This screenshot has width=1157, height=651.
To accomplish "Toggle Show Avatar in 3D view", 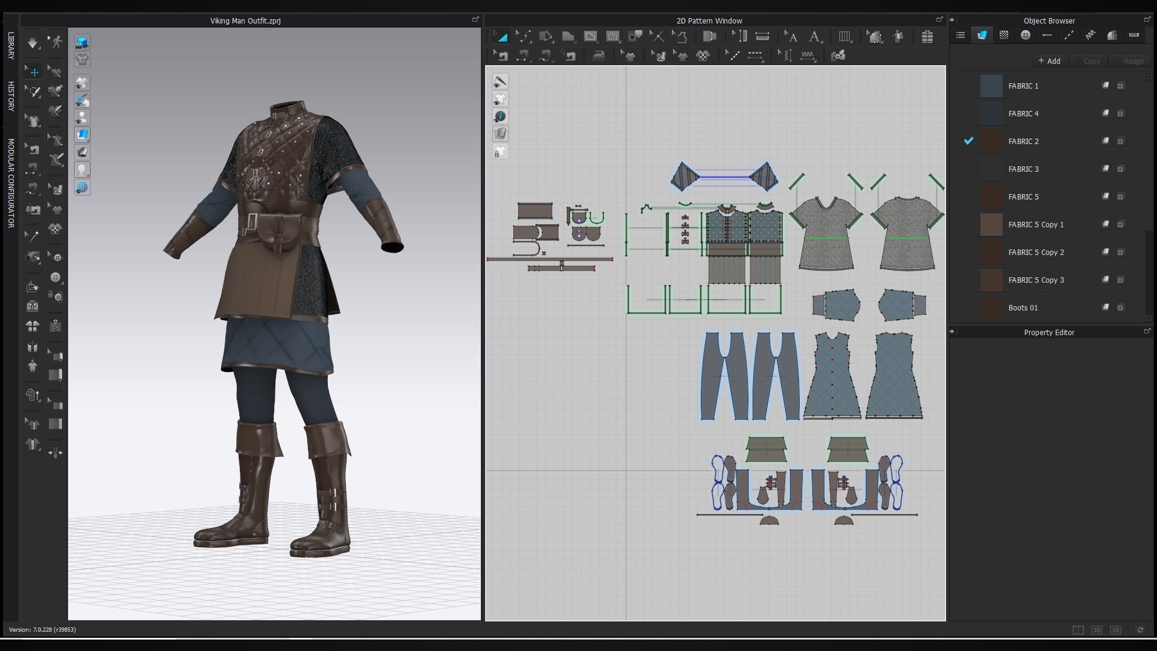I will point(82,118).
